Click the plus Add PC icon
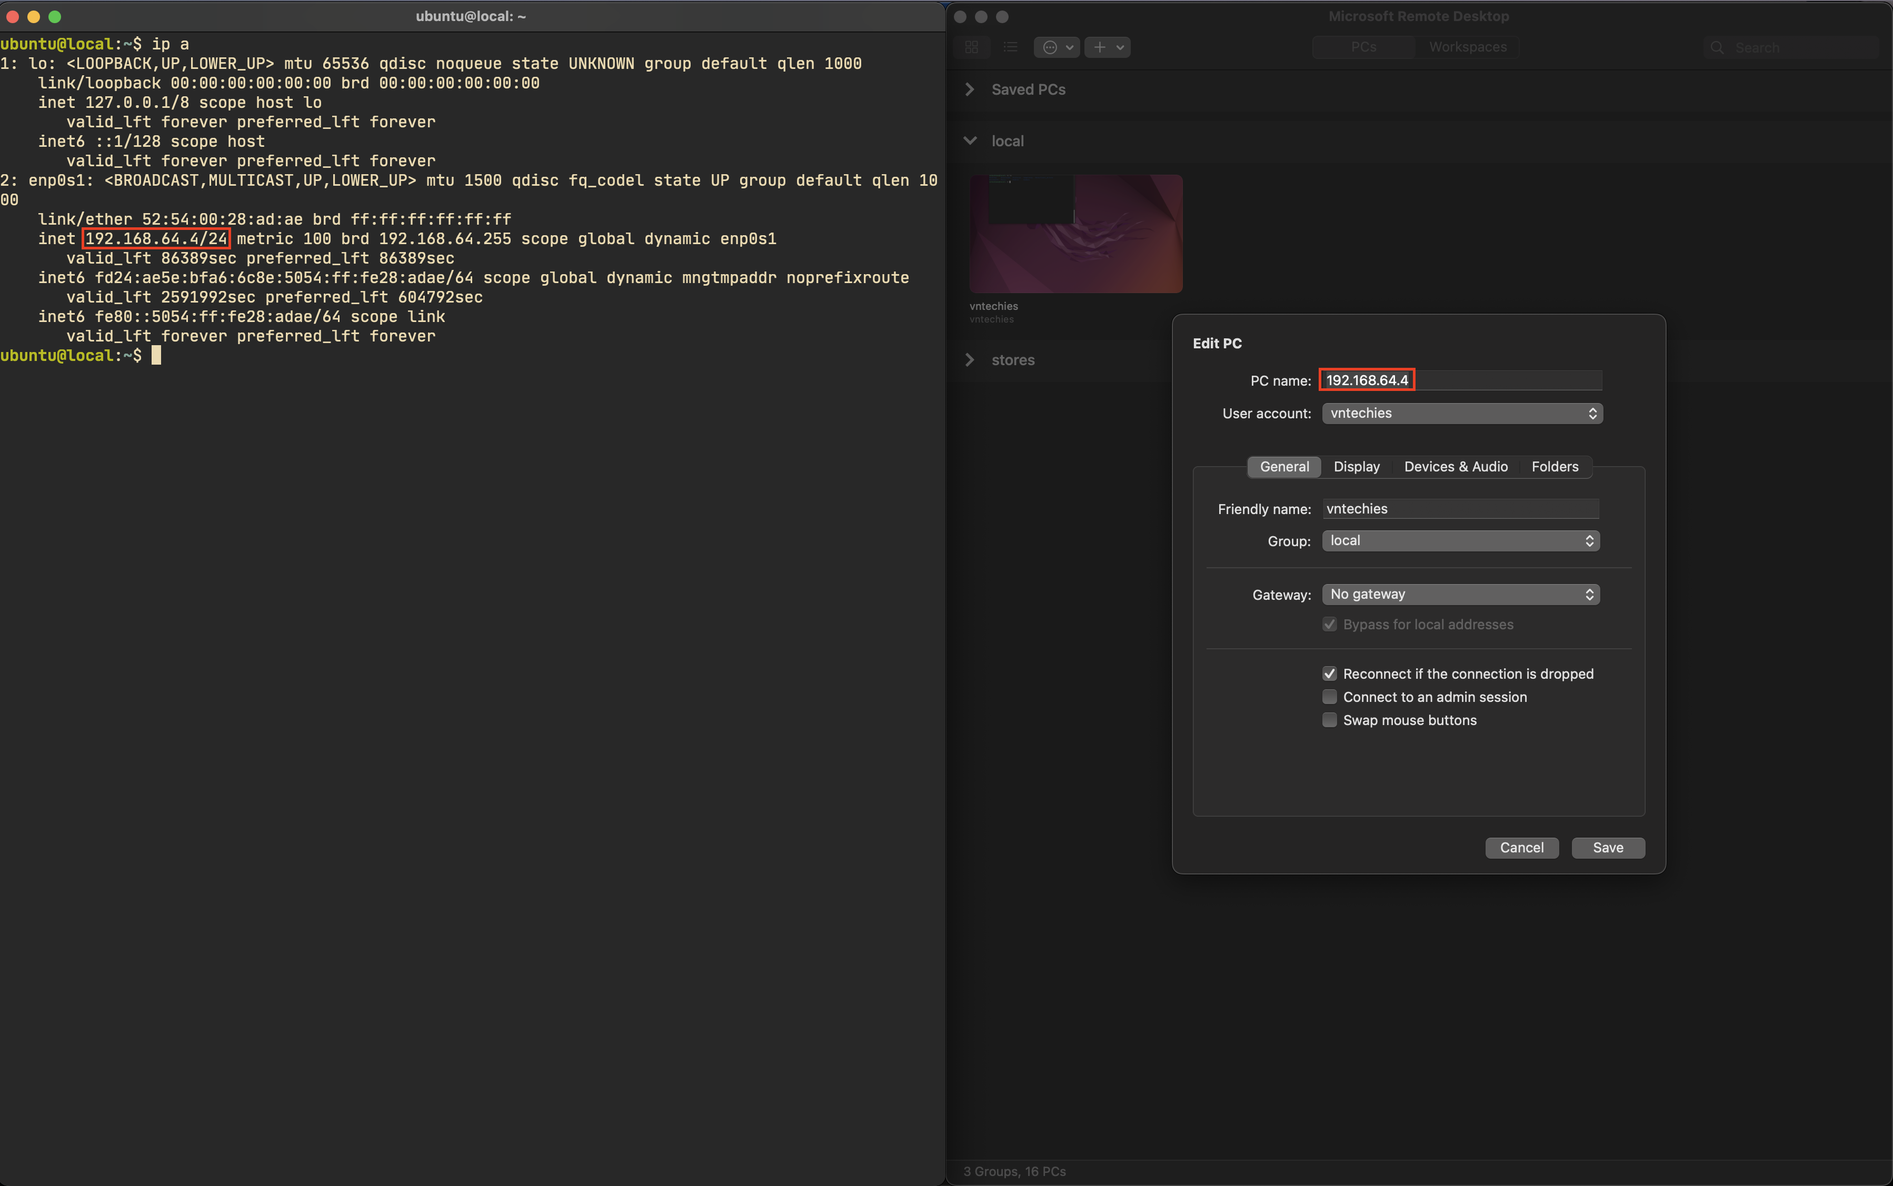The height and width of the screenshot is (1186, 1893). click(x=1100, y=47)
